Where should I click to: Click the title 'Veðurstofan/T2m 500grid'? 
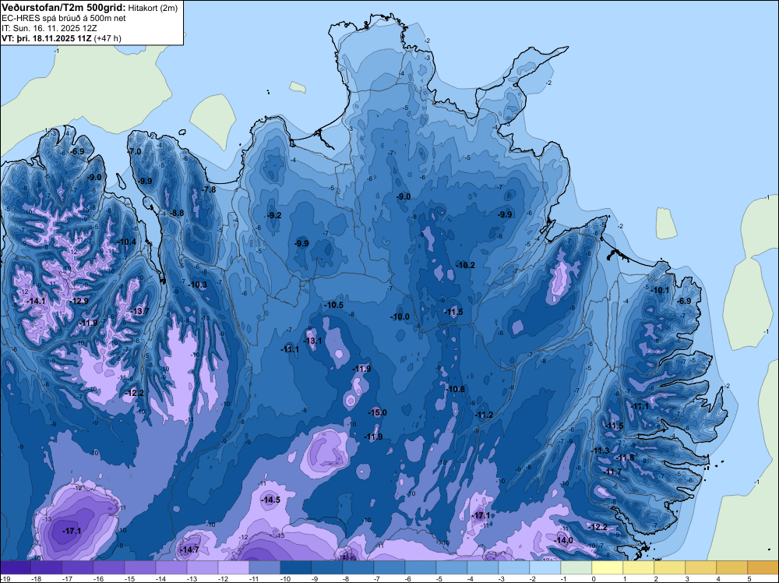click(x=64, y=8)
